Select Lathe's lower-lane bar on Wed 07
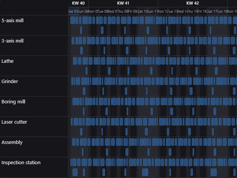 [x=109, y=71]
